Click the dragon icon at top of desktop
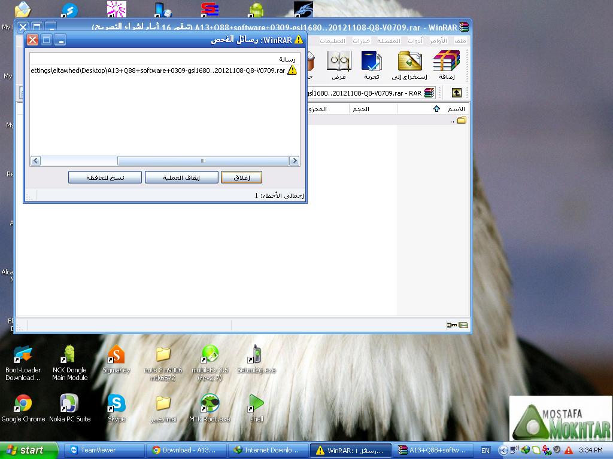Screen dimensions: 613x459 click(x=304, y=10)
